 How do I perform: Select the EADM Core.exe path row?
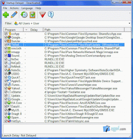coord(75,103)
